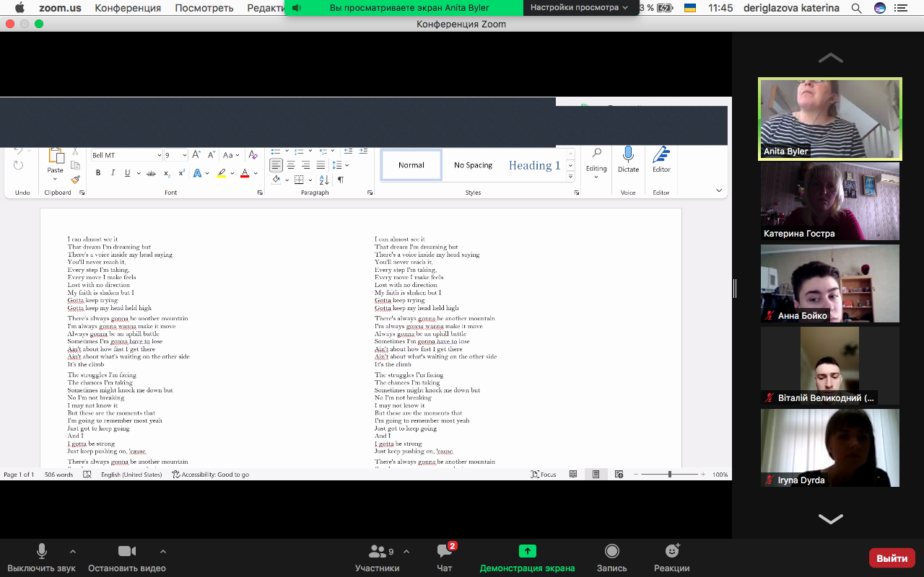Open the Editing dropdown in ribbon
This screenshot has height=577, width=924.
pos(596,164)
